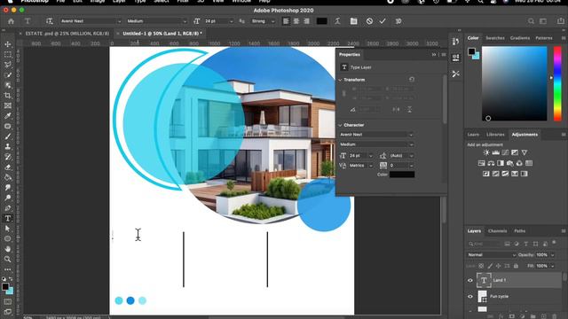Select the Eraser tool
This screenshot has height=319, width=568.
[8, 167]
